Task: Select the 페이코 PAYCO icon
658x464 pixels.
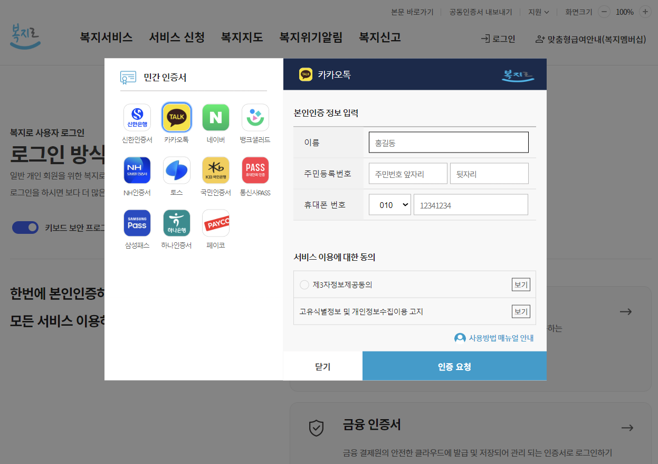Action: 216,223
